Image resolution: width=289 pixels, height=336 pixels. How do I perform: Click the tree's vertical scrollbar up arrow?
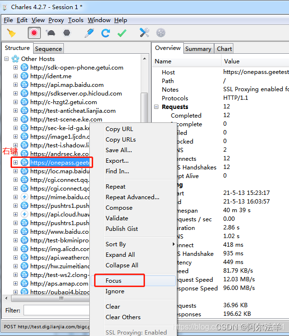(x=144, y=59)
